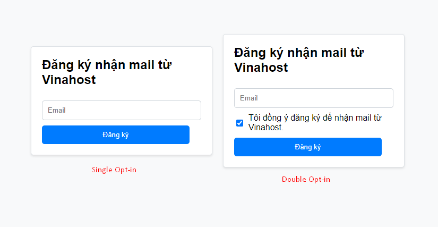Click the word 'Opt-in' under the left card
Screen dimensions: 438x227
point(125,170)
